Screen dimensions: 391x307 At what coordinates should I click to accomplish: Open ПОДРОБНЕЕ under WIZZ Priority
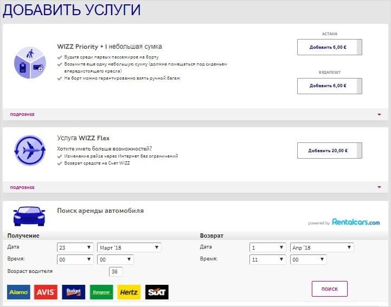coord(22,115)
